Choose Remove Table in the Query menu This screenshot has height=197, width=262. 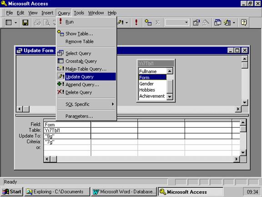pyautogui.click(x=86, y=41)
